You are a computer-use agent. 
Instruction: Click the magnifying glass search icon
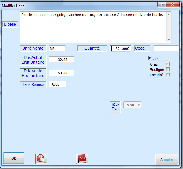(x=41, y=159)
